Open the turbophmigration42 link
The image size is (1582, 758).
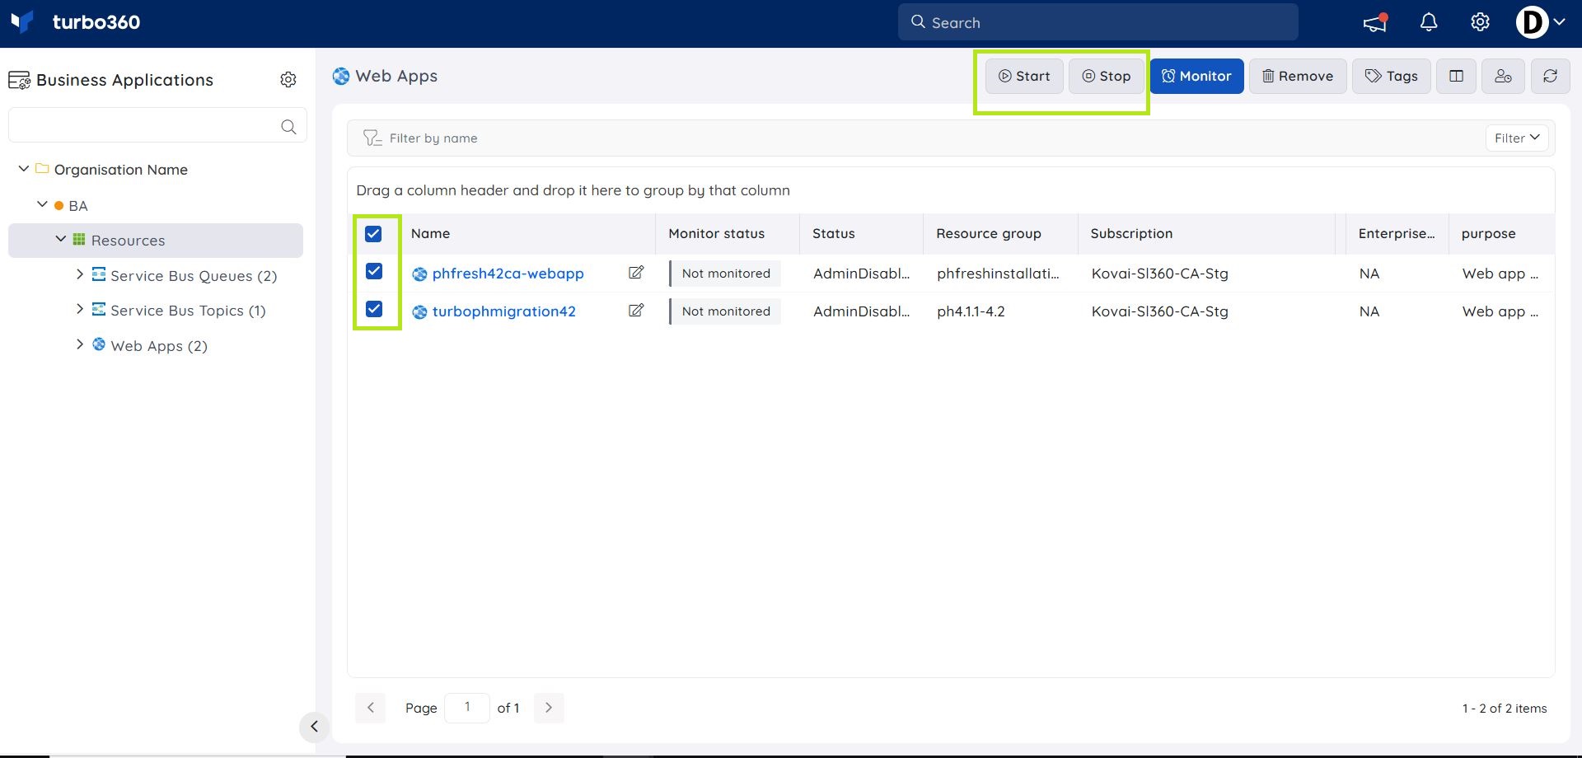tap(503, 311)
